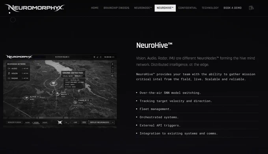Click the NX emblem in the dashboard footer
This screenshot has height=154, width=268.
point(60,122)
